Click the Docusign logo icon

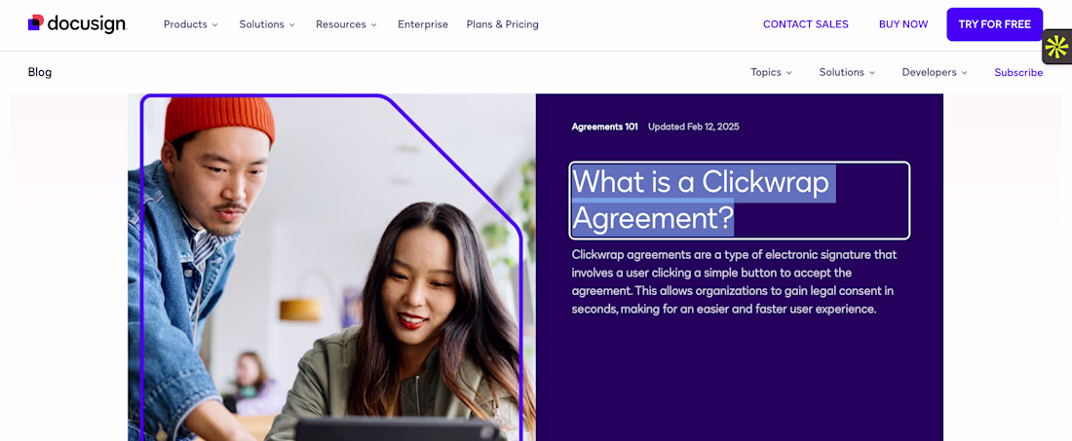pos(35,22)
